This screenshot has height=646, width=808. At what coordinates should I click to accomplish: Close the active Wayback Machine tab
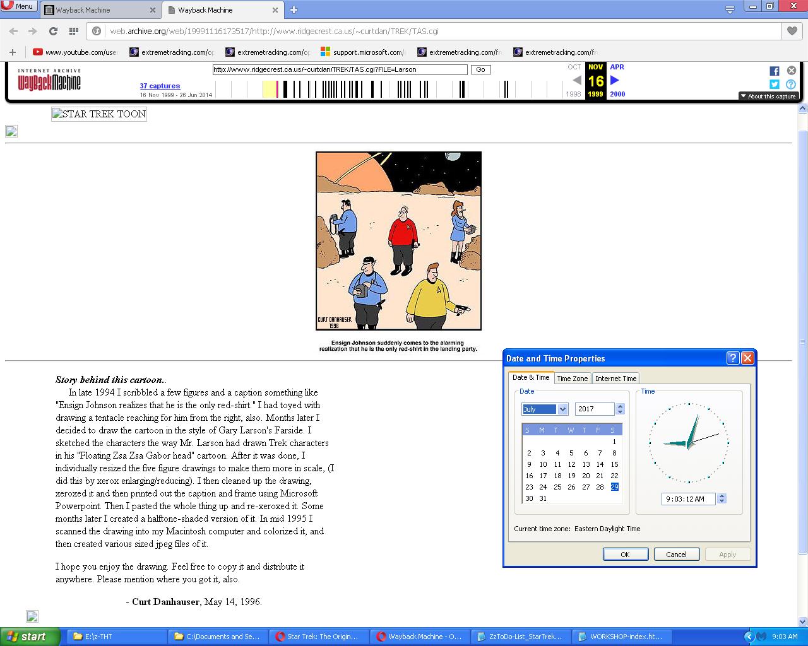click(x=275, y=10)
